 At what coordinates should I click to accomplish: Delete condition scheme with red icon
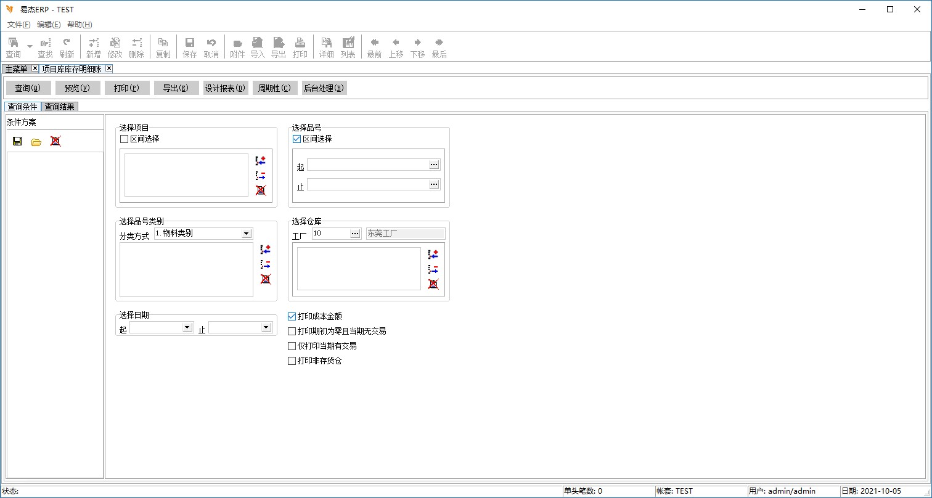55,142
